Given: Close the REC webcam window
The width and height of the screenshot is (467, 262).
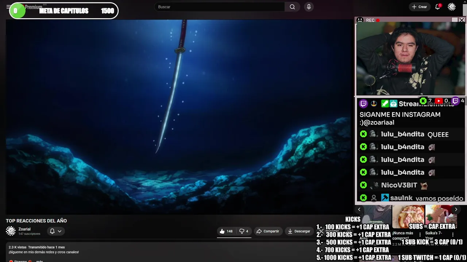Looking at the screenshot, I should click(462, 20).
